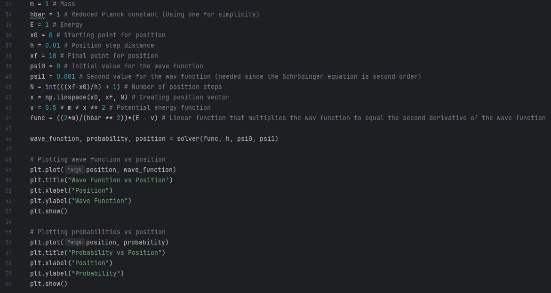Click the last plt.show() call on line 60
This screenshot has height=293, width=551.
[x=48, y=284]
